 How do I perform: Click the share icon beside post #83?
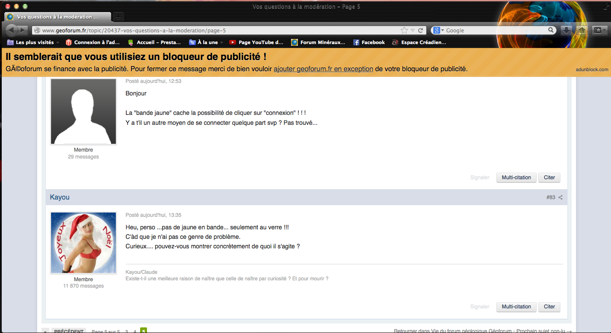[560, 197]
